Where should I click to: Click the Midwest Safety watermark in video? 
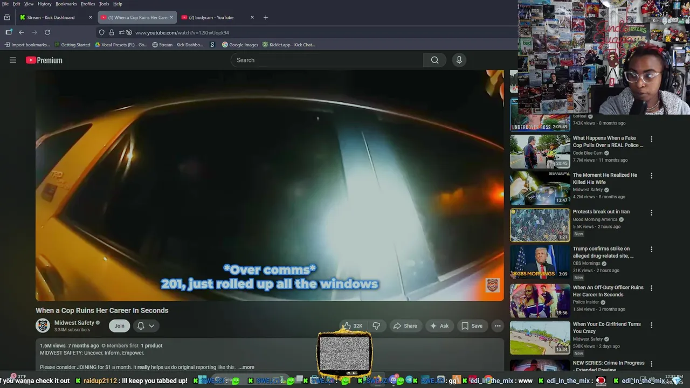(493, 285)
